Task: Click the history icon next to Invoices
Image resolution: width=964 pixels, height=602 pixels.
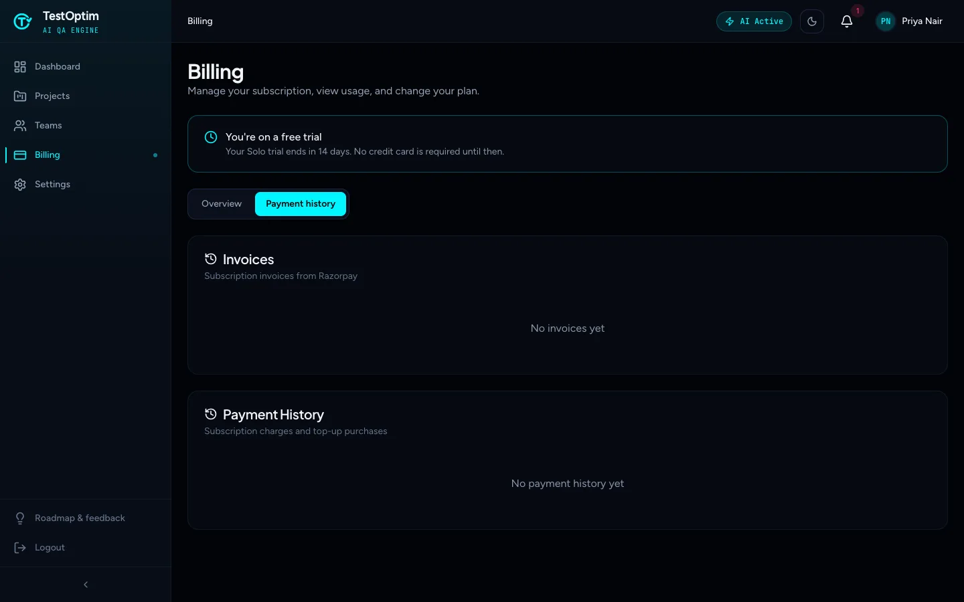Action: coord(211,259)
